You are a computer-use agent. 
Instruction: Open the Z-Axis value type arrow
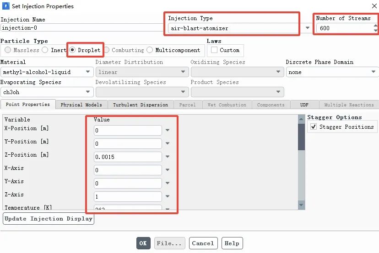click(168, 197)
